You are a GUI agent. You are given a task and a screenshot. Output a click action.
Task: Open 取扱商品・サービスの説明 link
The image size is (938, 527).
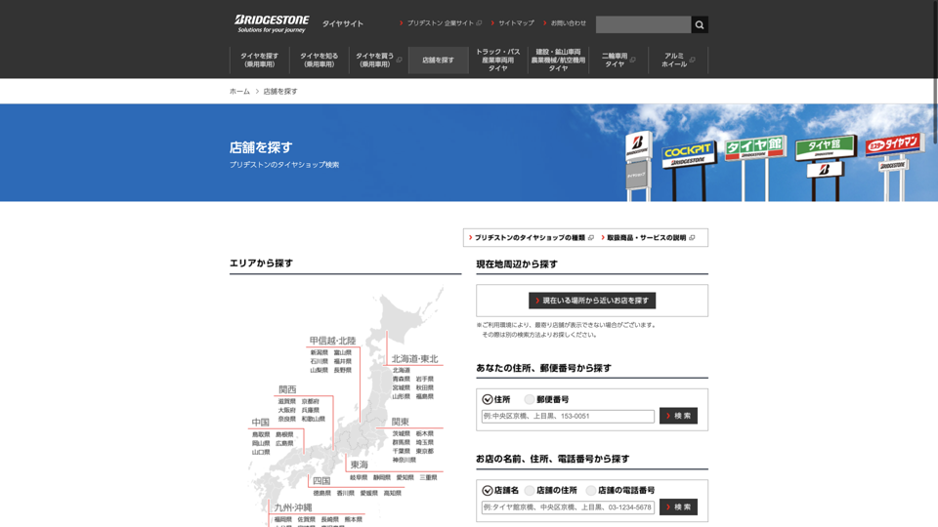tap(647, 238)
